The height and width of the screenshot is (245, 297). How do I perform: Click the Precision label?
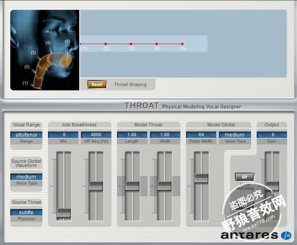27,219
